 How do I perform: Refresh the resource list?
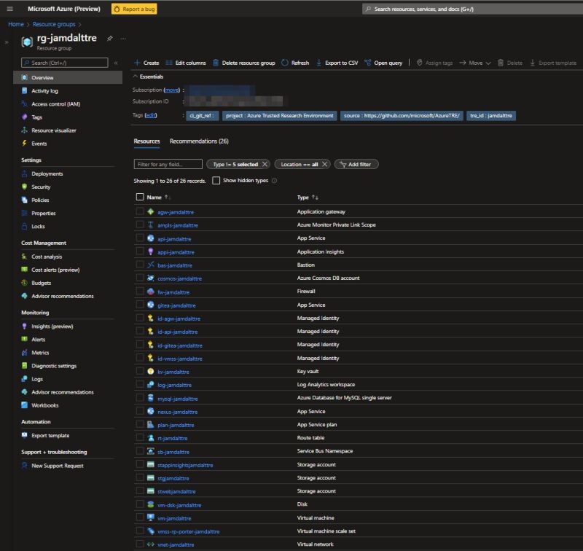pyautogui.click(x=300, y=63)
